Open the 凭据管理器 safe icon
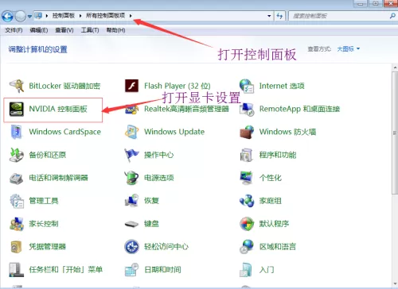Image resolution: width=398 pixels, height=289 pixels. 17,247
